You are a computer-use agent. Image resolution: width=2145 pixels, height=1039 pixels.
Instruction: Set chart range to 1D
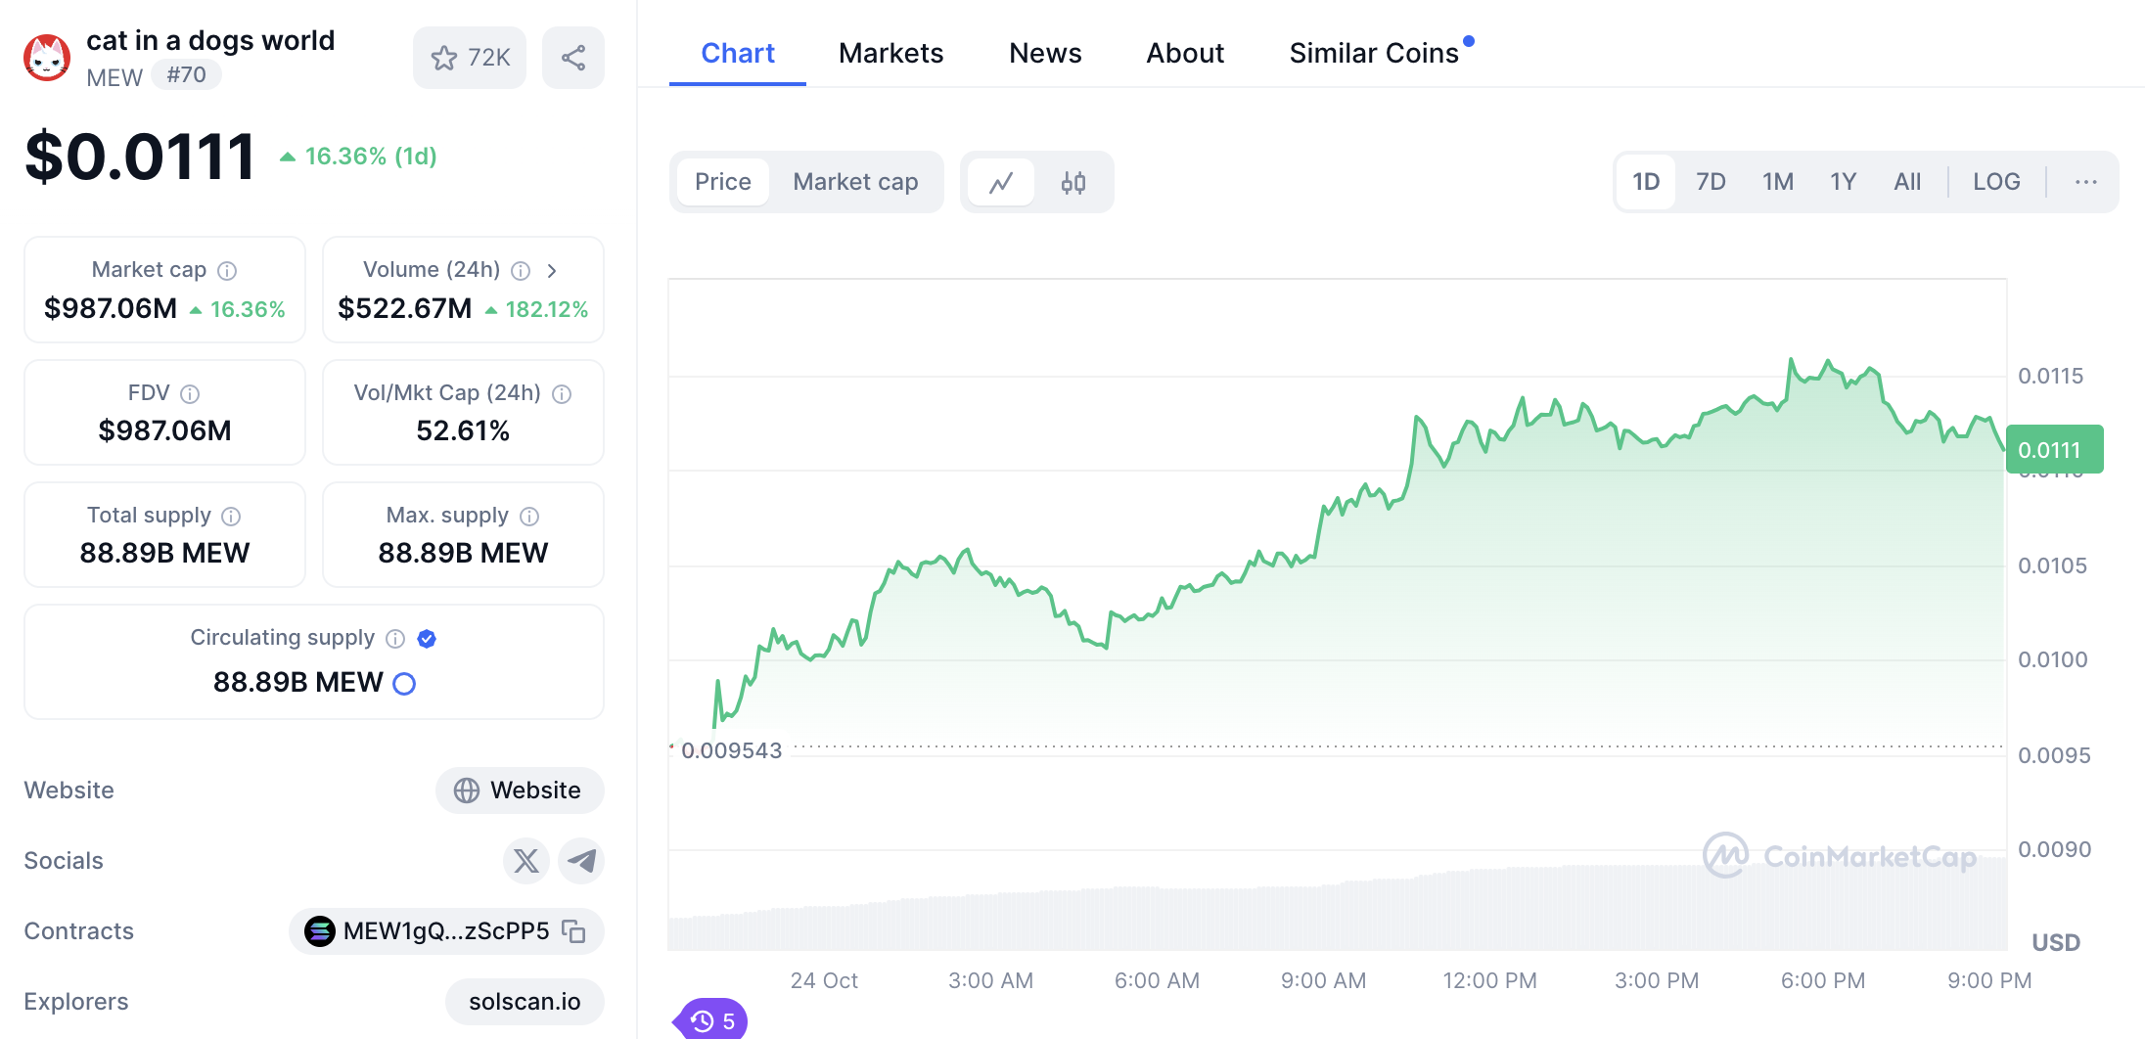coord(1646,182)
